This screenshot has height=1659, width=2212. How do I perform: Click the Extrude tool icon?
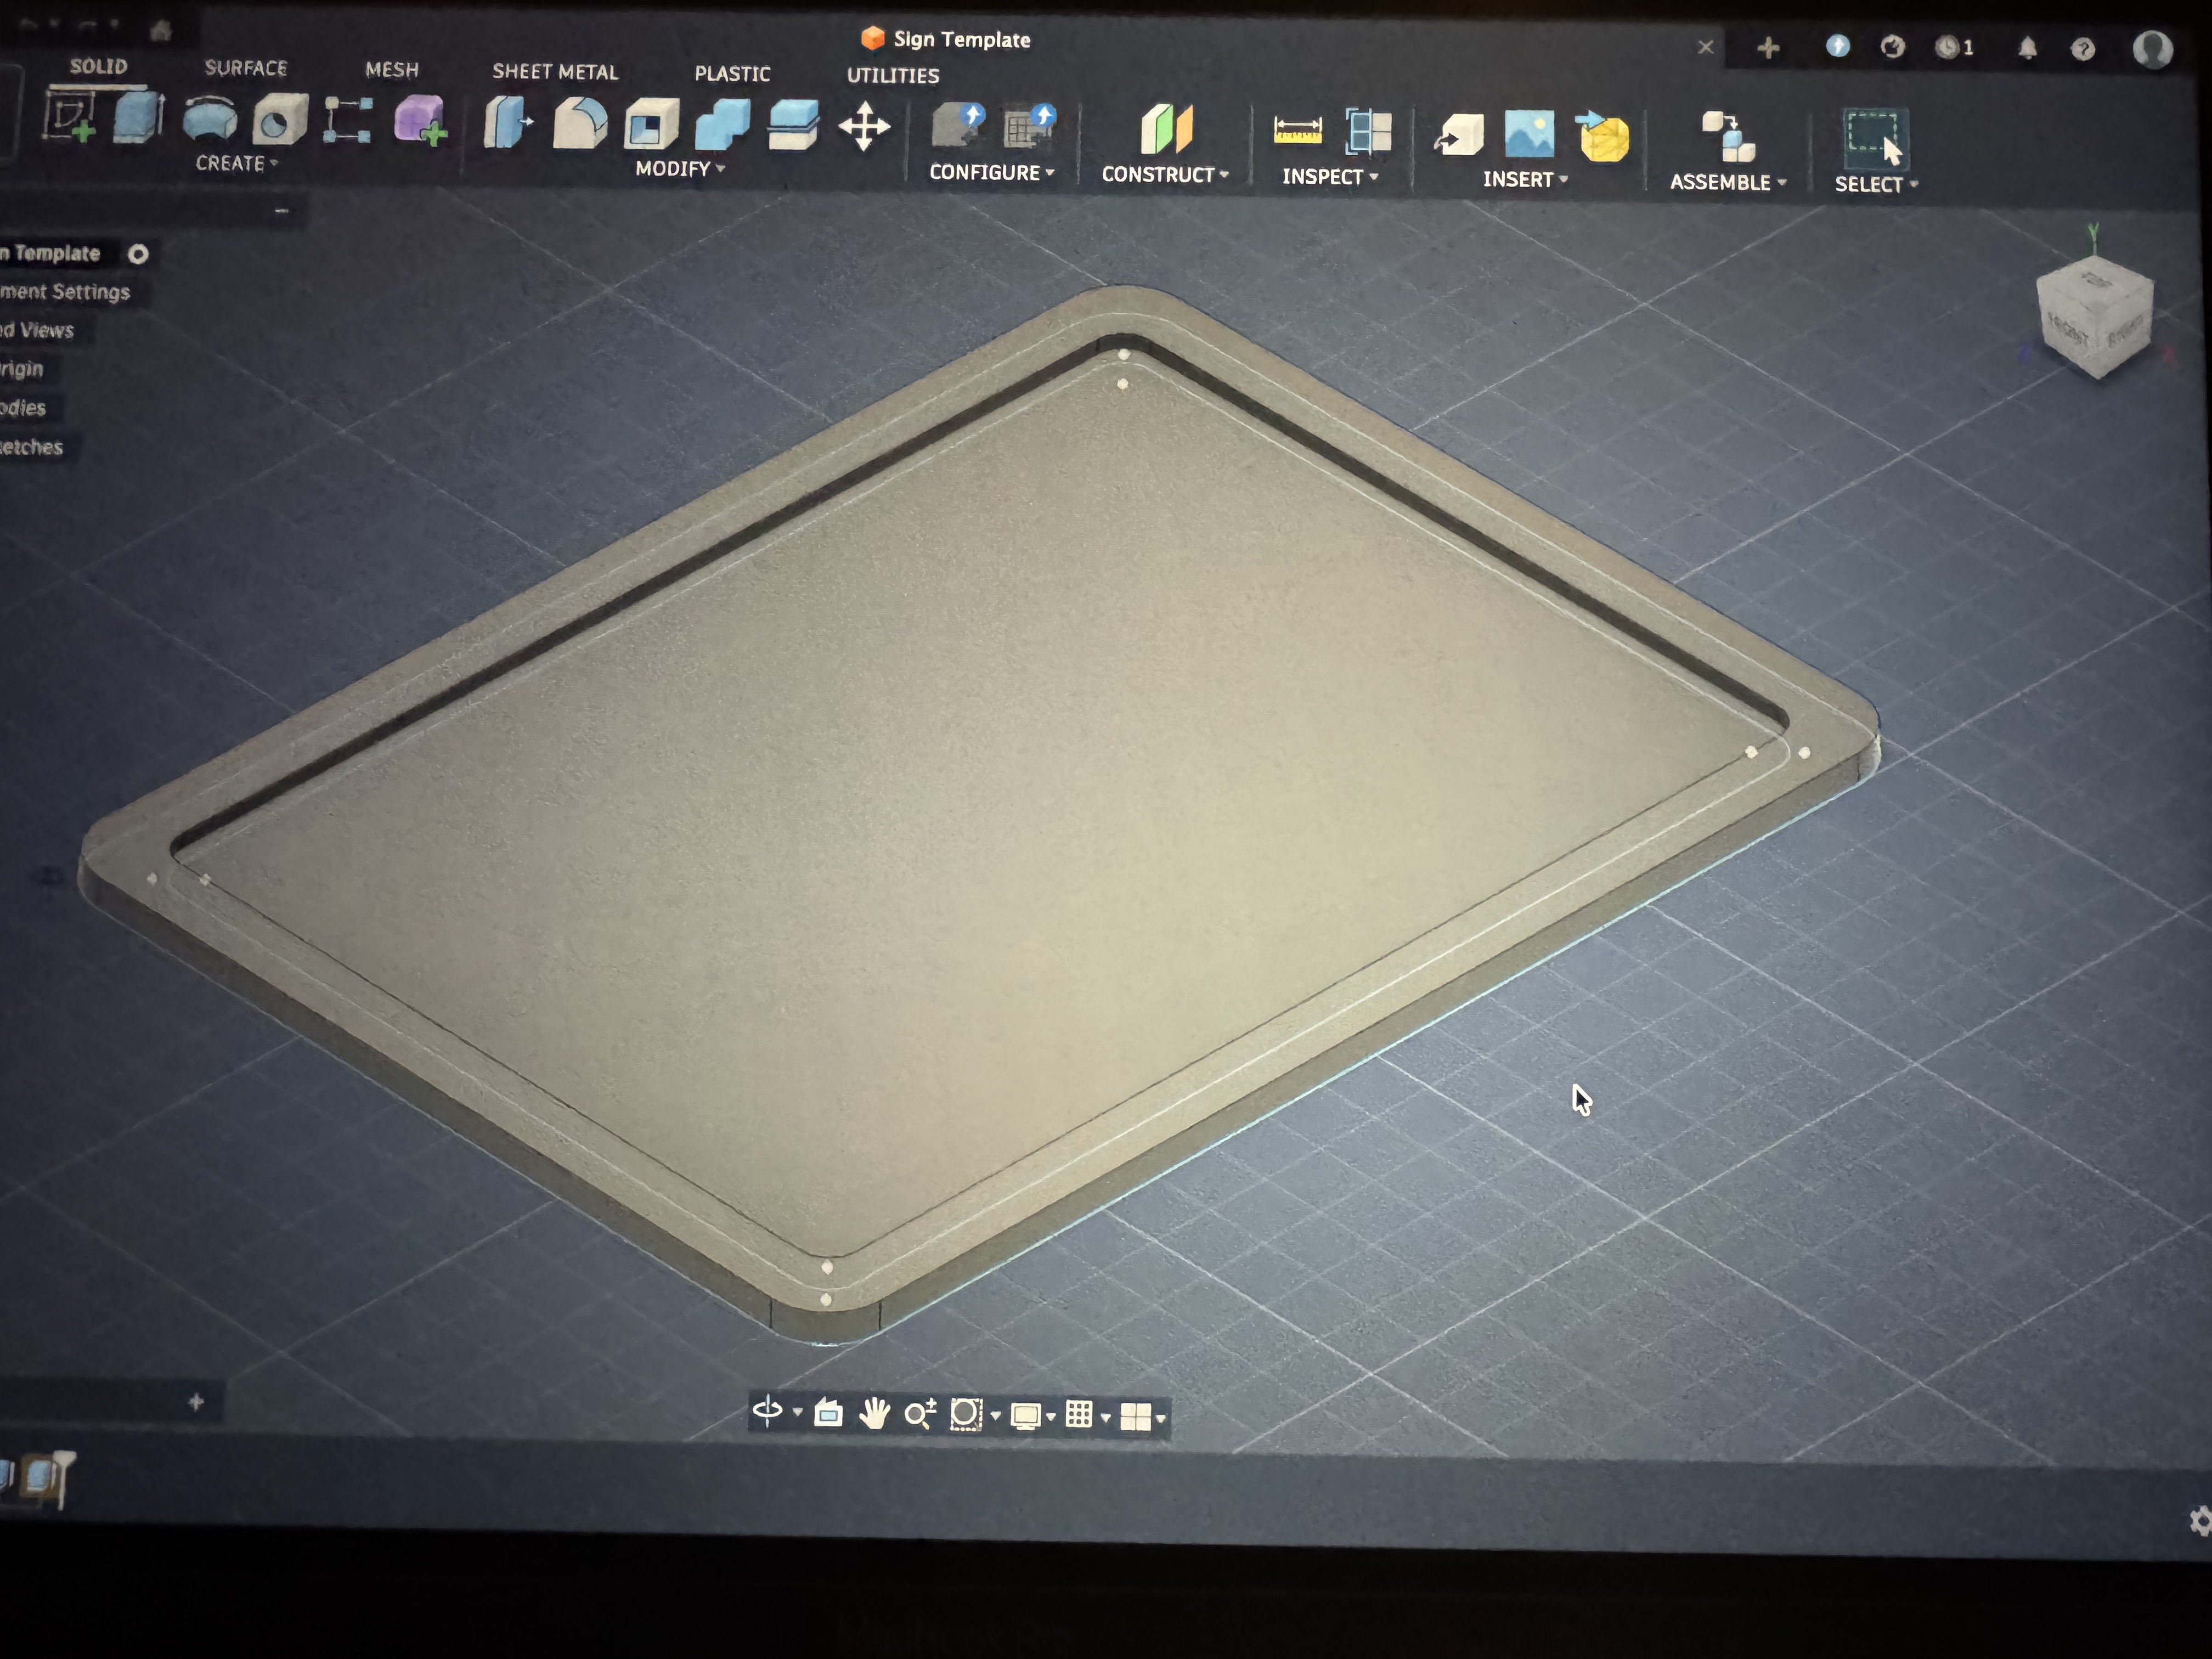(x=138, y=118)
